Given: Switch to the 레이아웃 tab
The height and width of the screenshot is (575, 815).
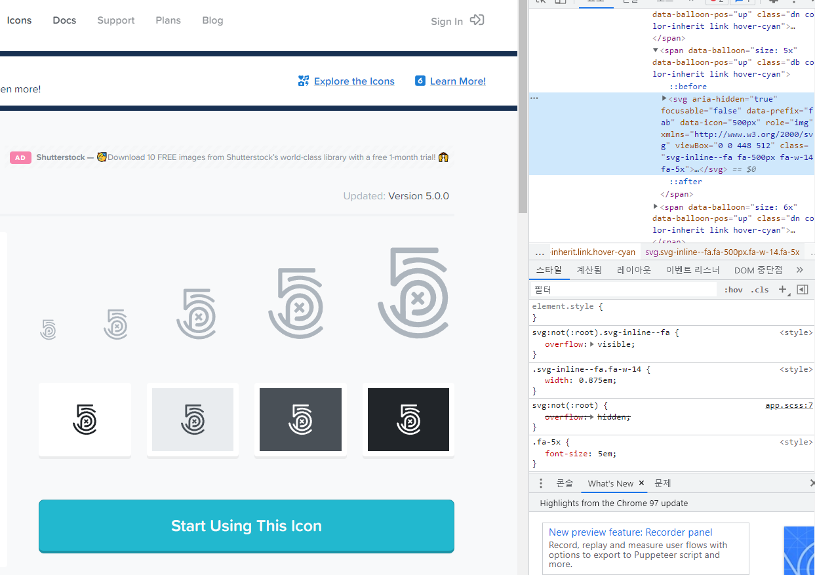Looking at the screenshot, I should coord(634,270).
